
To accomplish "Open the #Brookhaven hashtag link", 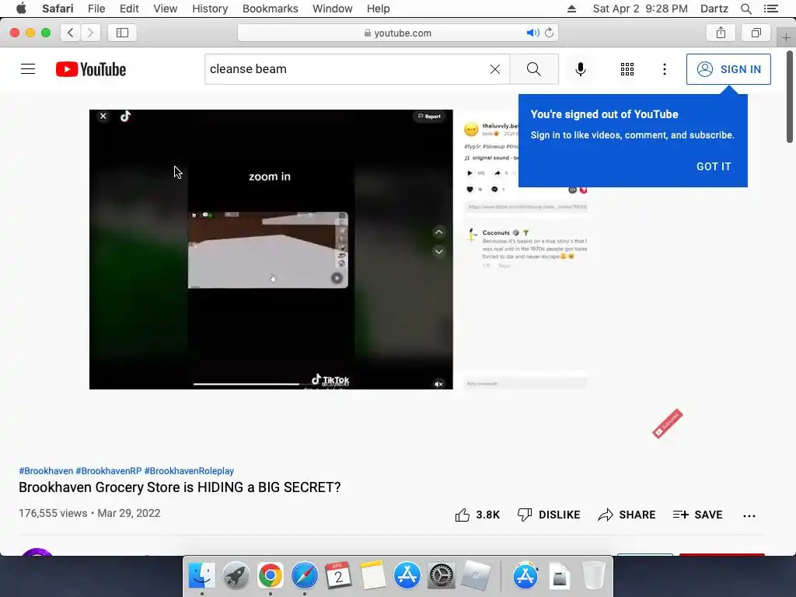I will 46,470.
